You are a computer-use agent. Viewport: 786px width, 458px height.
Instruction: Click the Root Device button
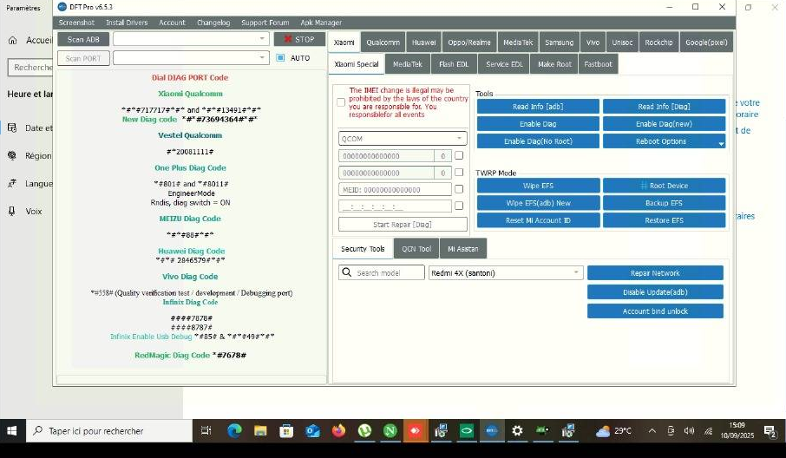point(664,186)
